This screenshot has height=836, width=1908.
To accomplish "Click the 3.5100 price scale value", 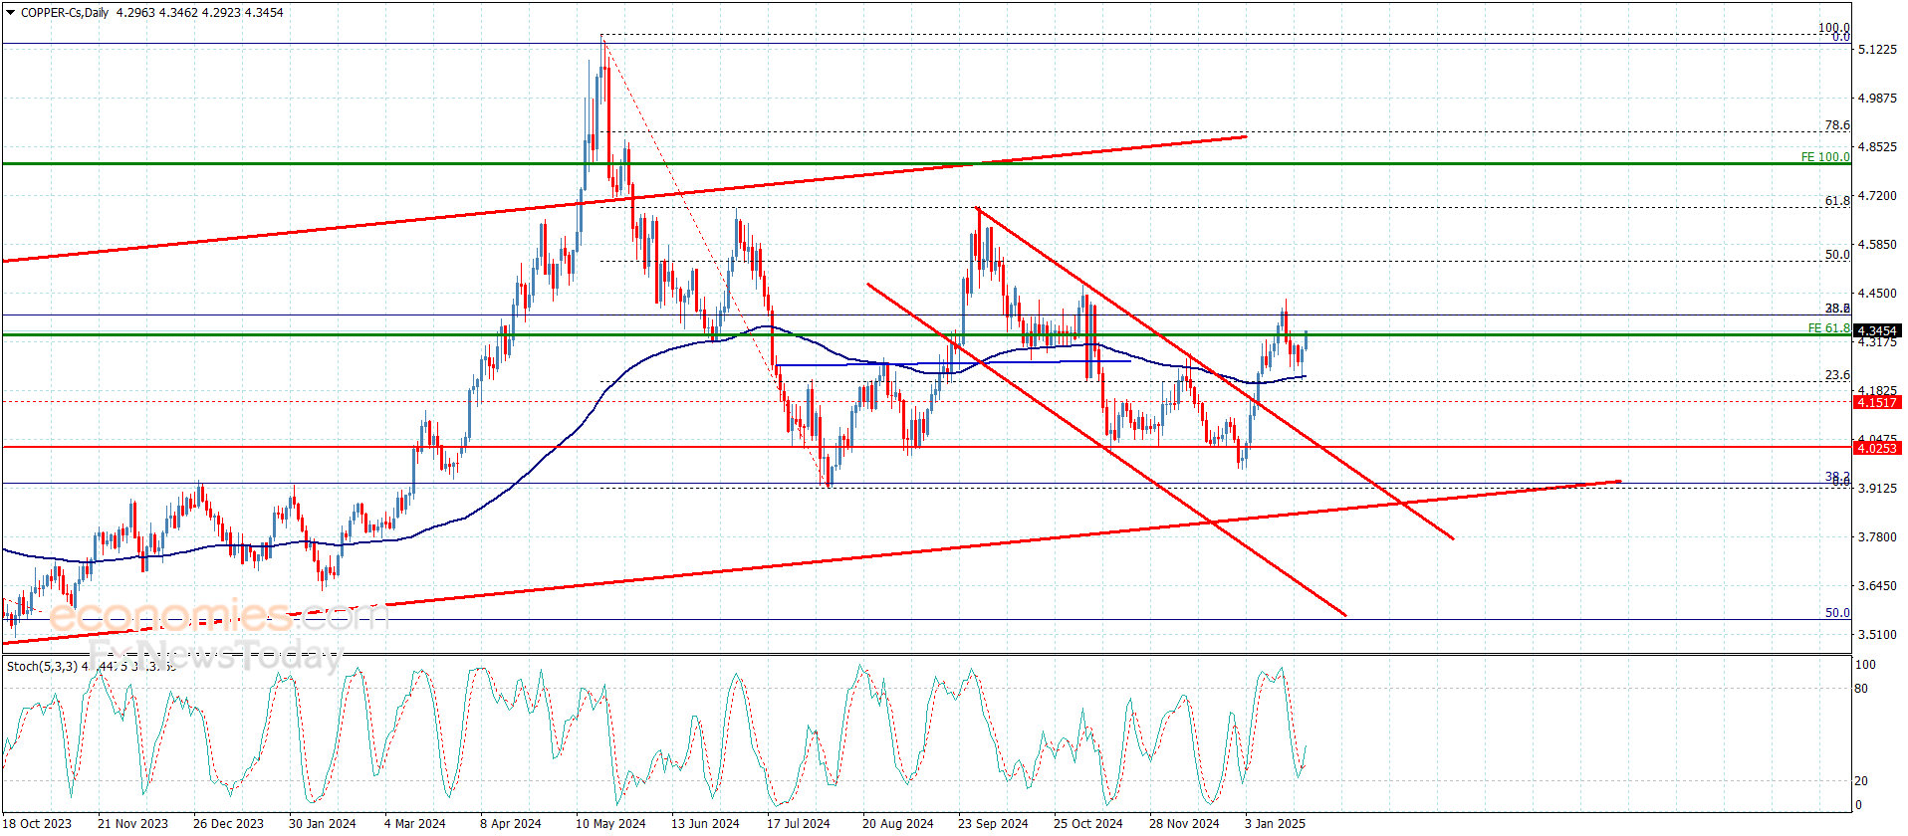I will pyautogui.click(x=1877, y=635).
